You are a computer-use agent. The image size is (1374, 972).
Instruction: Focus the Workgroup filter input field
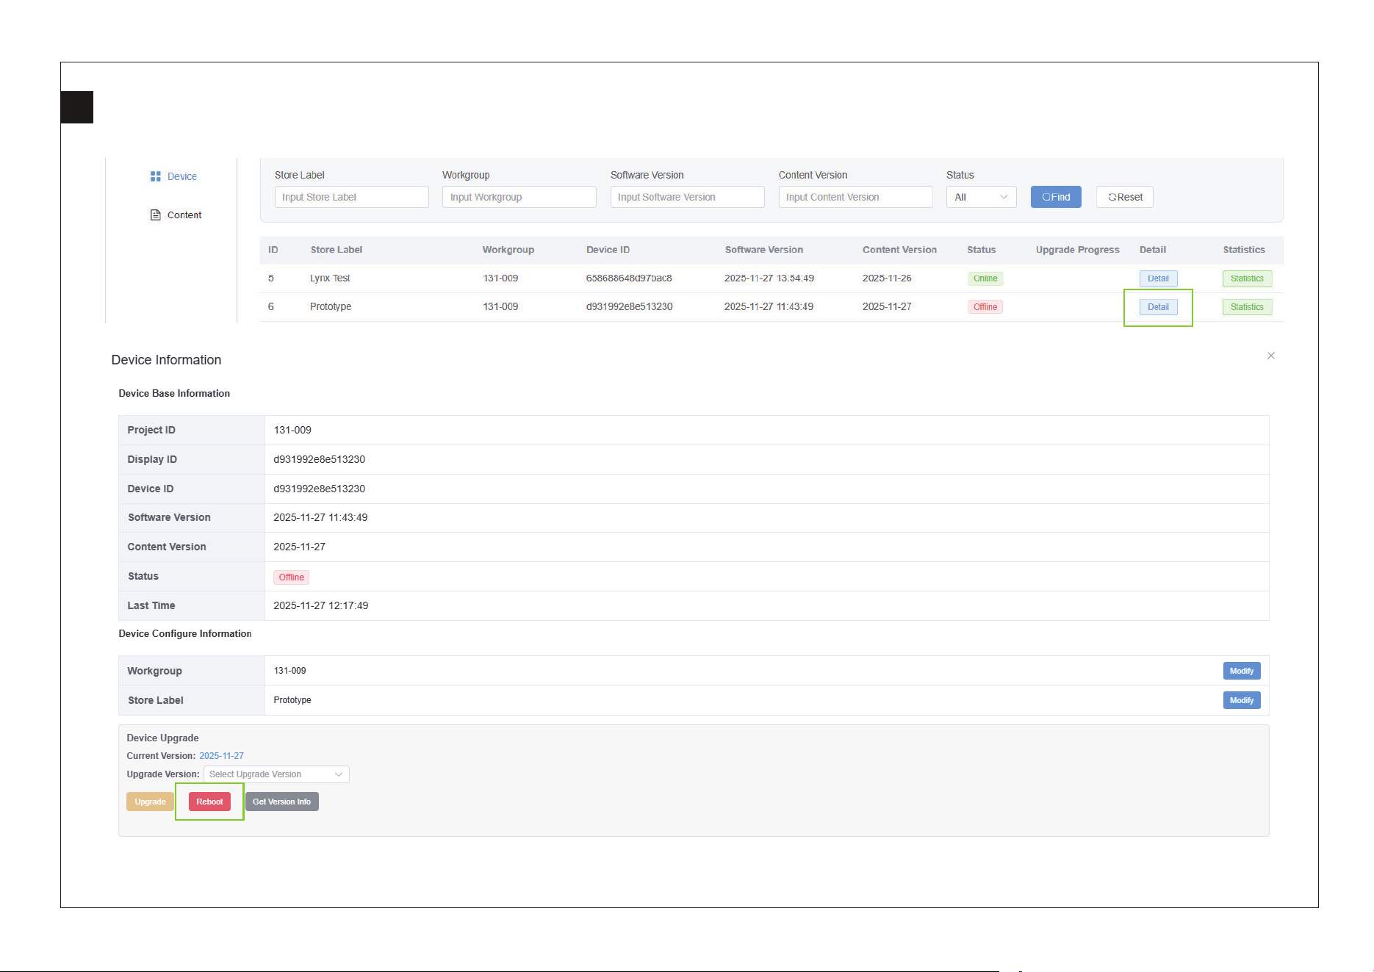[519, 197]
